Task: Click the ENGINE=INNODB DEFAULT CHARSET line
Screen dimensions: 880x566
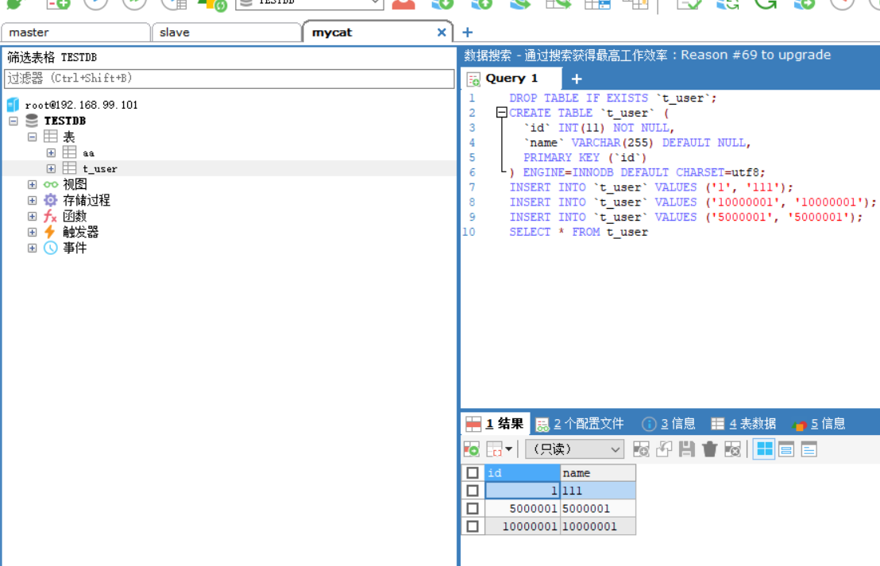Action: 637,173
